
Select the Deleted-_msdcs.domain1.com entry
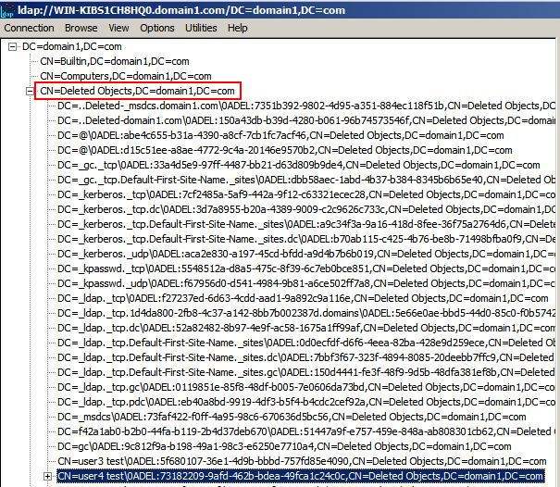tap(306, 106)
